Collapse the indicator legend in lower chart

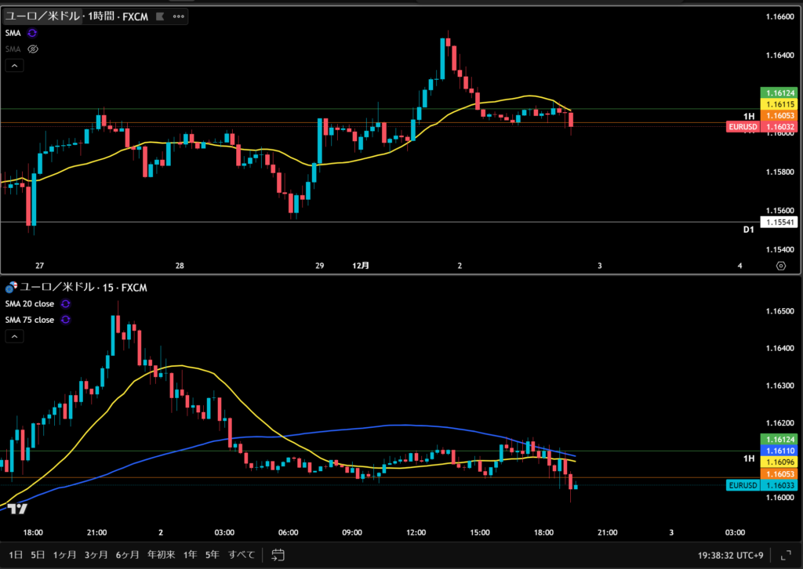coord(14,336)
